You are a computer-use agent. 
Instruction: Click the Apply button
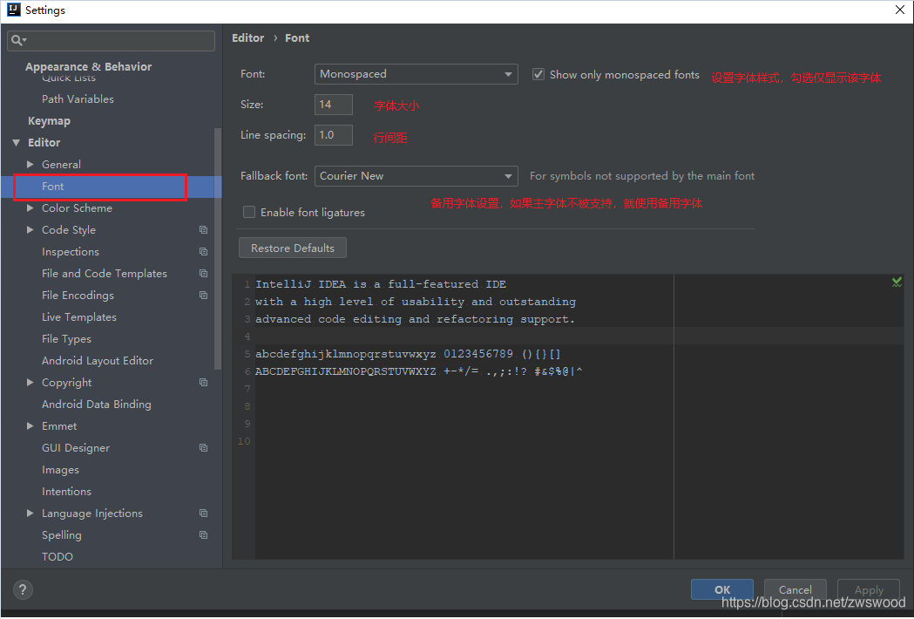(x=869, y=589)
